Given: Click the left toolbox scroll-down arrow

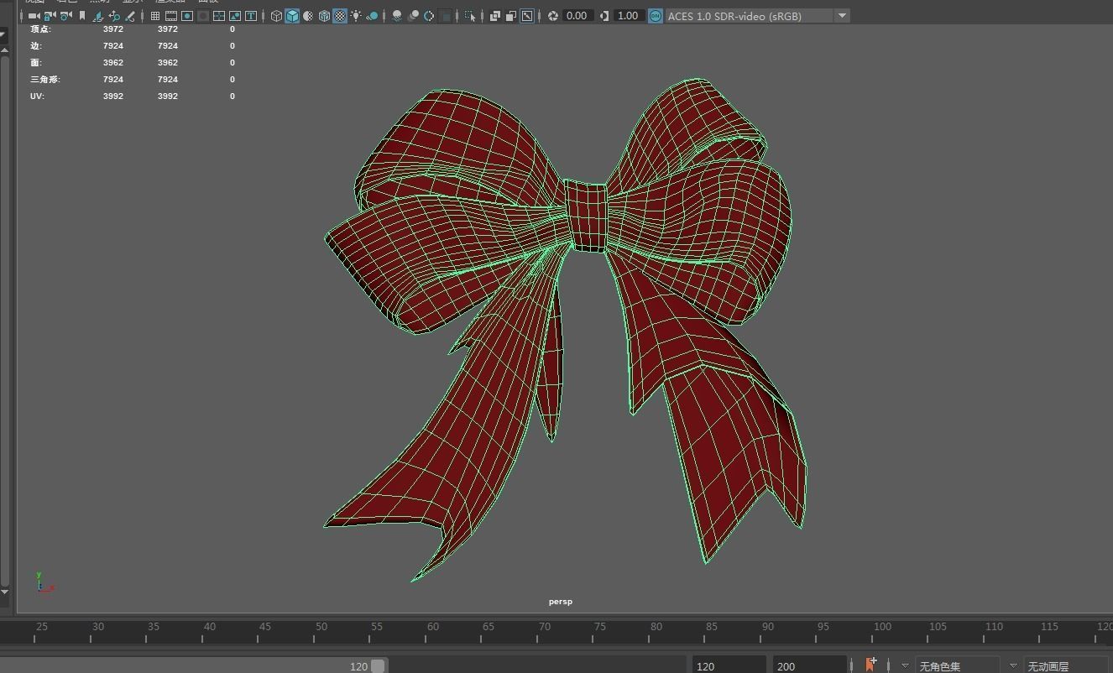Looking at the screenshot, I should pyautogui.click(x=4, y=592).
